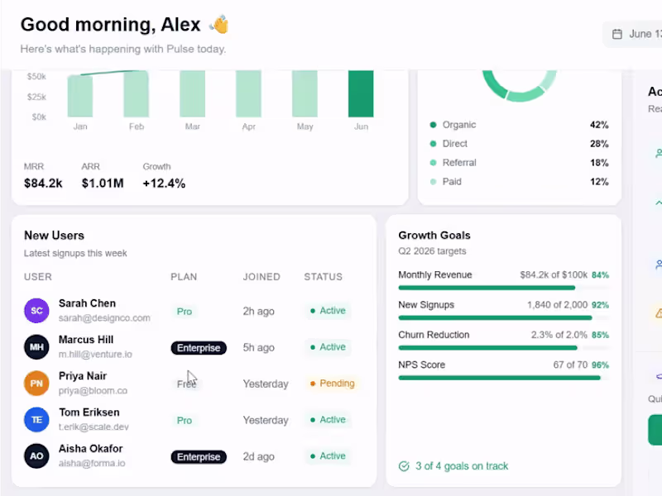Click Sarah Chen's Pro plan badge

[x=184, y=312]
